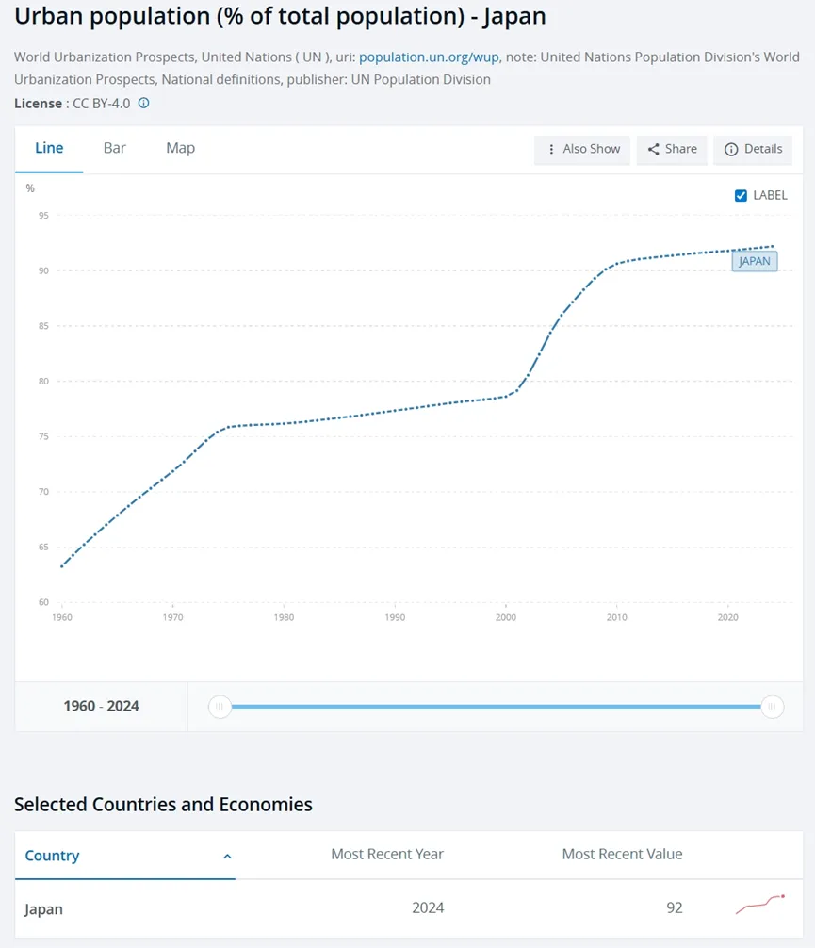815x948 pixels.
Task: Open the Share menu
Action: [x=673, y=149]
